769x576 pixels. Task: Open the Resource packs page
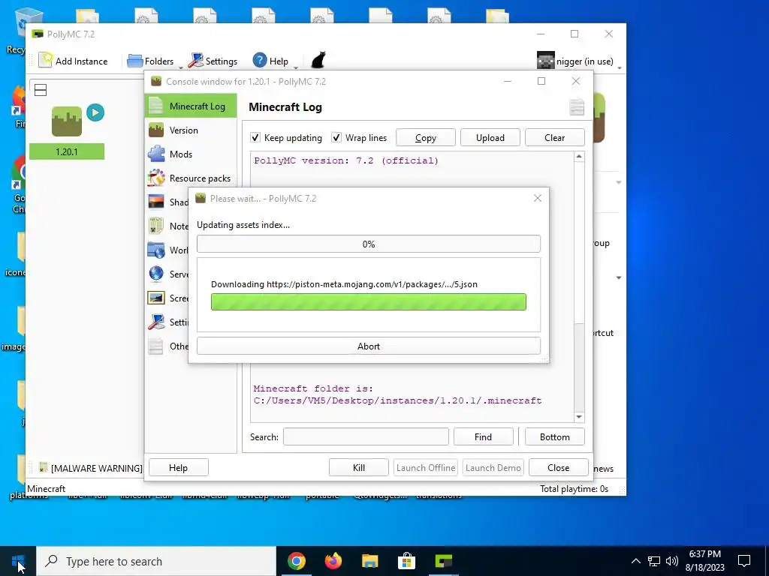[191, 178]
